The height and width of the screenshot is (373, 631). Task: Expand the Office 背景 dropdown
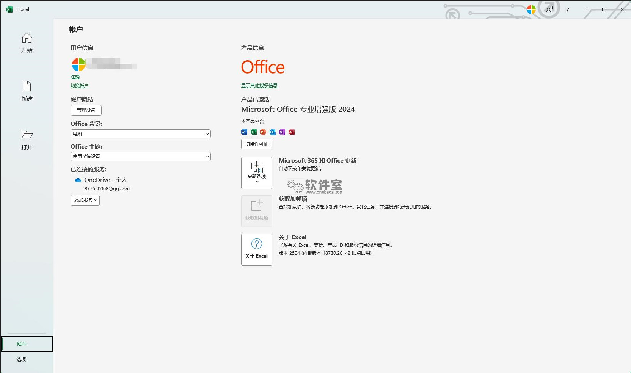[x=141, y=134]
